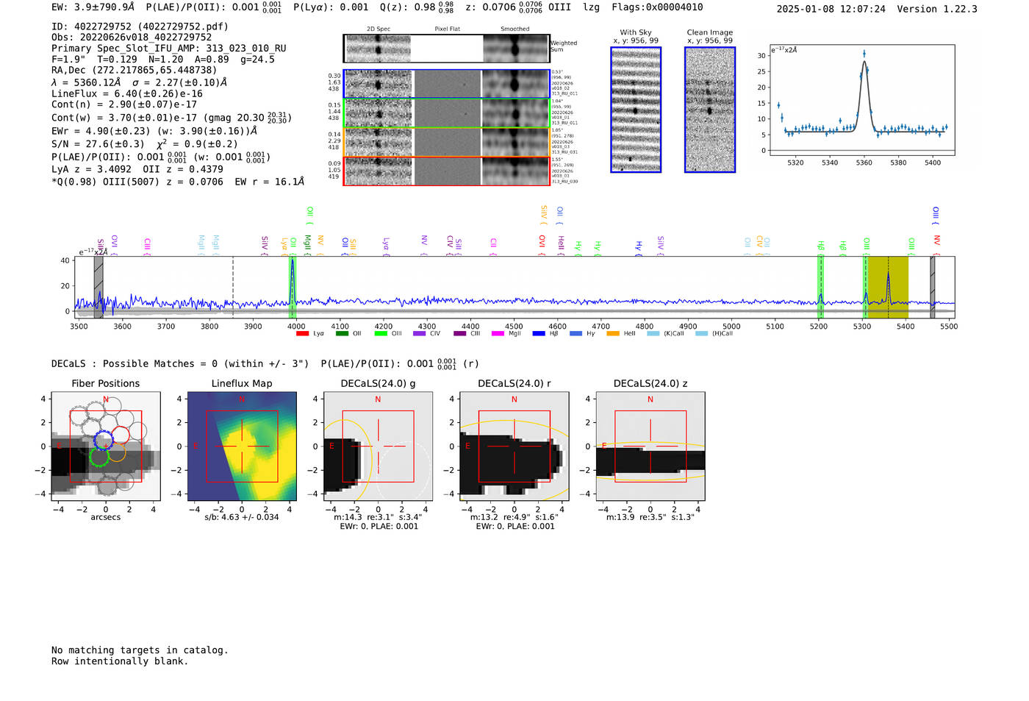Click the 'm:14.3 re:3.1" s:3.4"' caption
Image resolution: width=1029 pixels, height=701 pixels.
click(x=378, y=517)
